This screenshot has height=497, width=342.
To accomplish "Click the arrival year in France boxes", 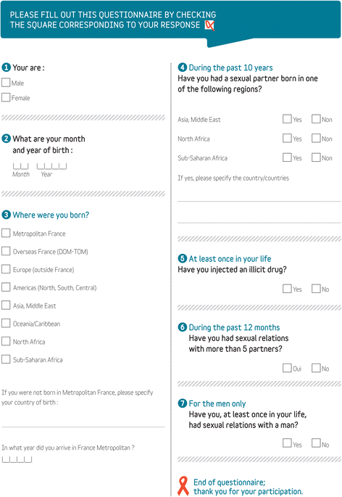I will [x=17, y=459].
